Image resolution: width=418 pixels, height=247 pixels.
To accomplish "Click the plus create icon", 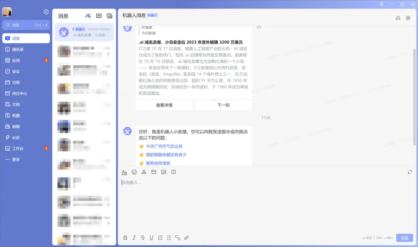I will [x=46, y=12].
